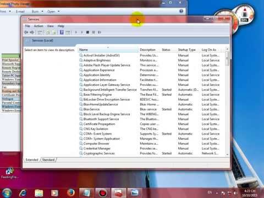Select the Application Information service
This screenshot has height=198, width=264.
150,80
